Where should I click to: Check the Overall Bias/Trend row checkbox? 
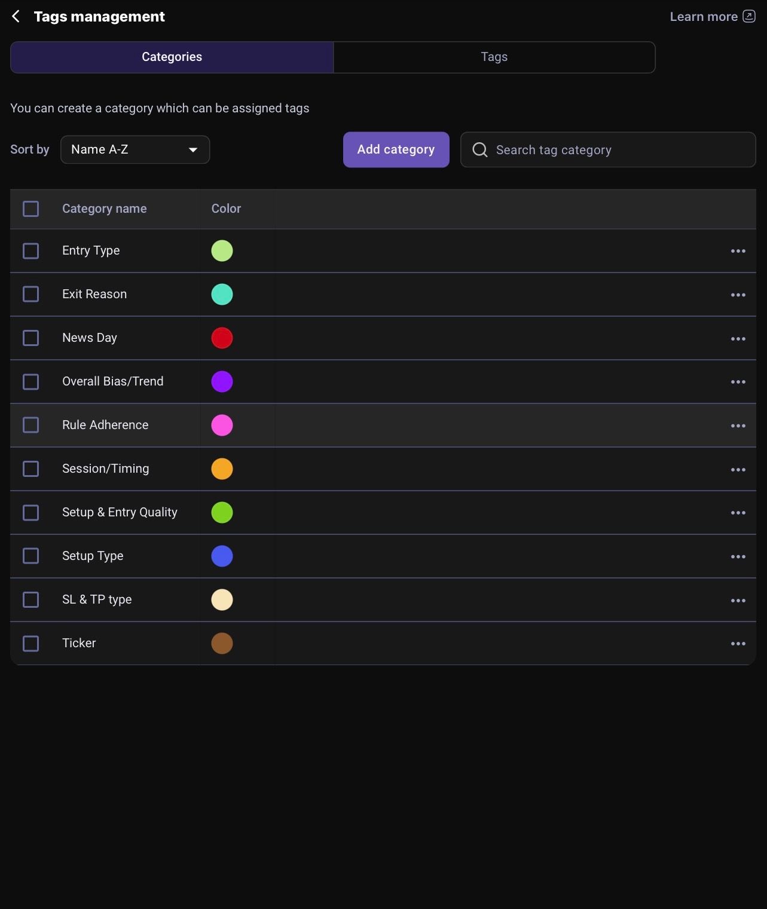(30, 381)
